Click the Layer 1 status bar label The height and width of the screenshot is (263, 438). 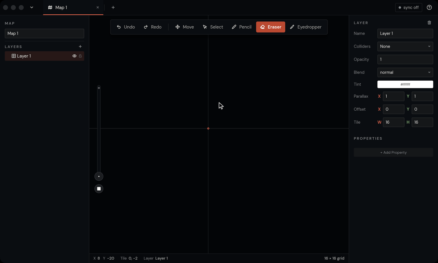[162, 258]
